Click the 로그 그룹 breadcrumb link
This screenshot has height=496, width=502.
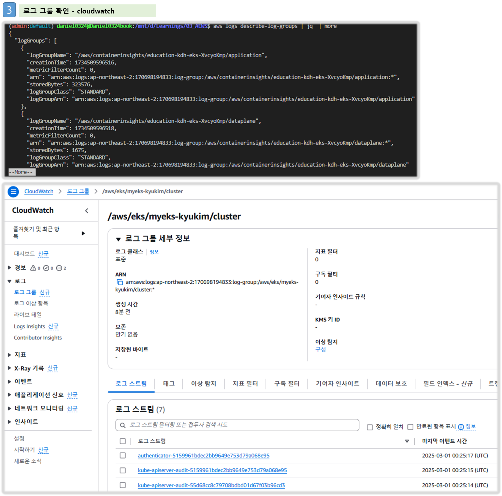(x=78, y=191)
